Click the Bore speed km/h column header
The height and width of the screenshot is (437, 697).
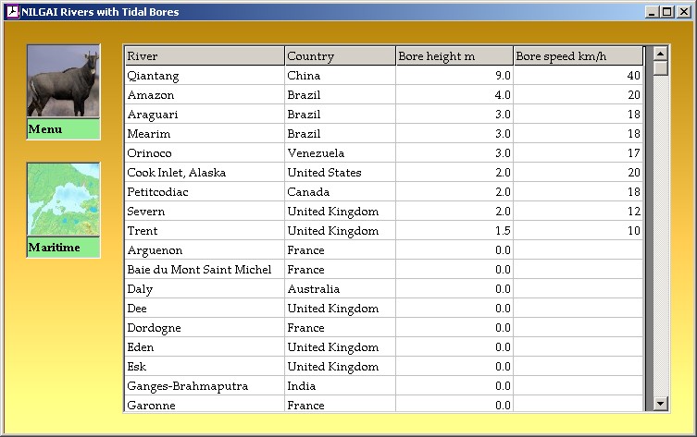point(578,56)
